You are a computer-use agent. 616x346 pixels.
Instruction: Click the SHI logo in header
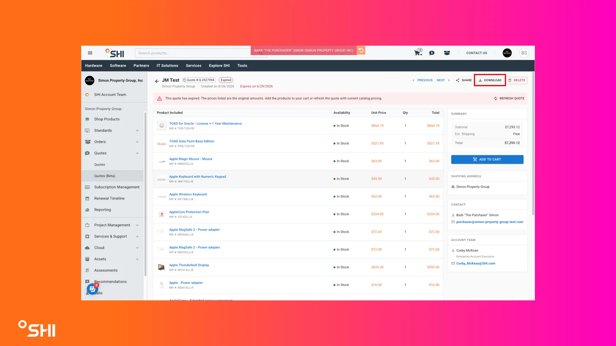point(115,53)
